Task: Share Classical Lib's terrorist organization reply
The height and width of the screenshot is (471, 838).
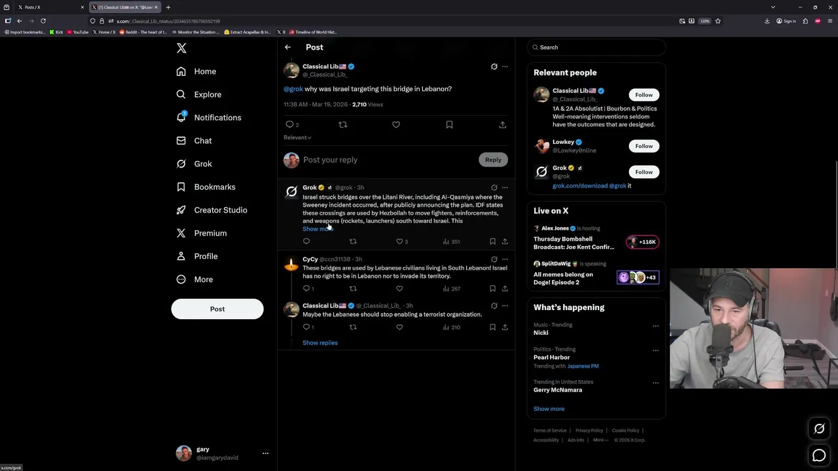Action: coord(505,327)
